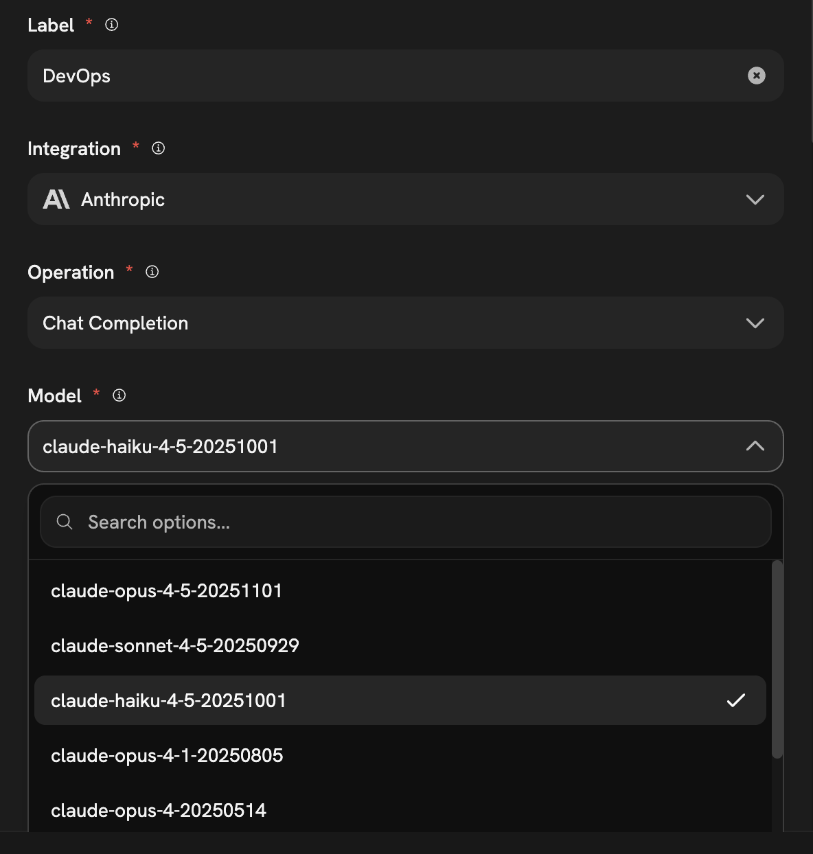Screen dimensions: 813x854
Task: Click inside the Label text field
Action: (385, 76)
